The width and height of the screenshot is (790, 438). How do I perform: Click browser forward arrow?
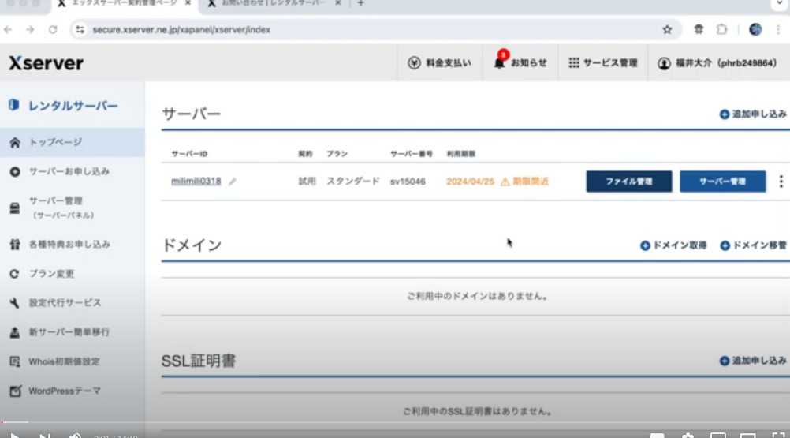coord(30,30)
